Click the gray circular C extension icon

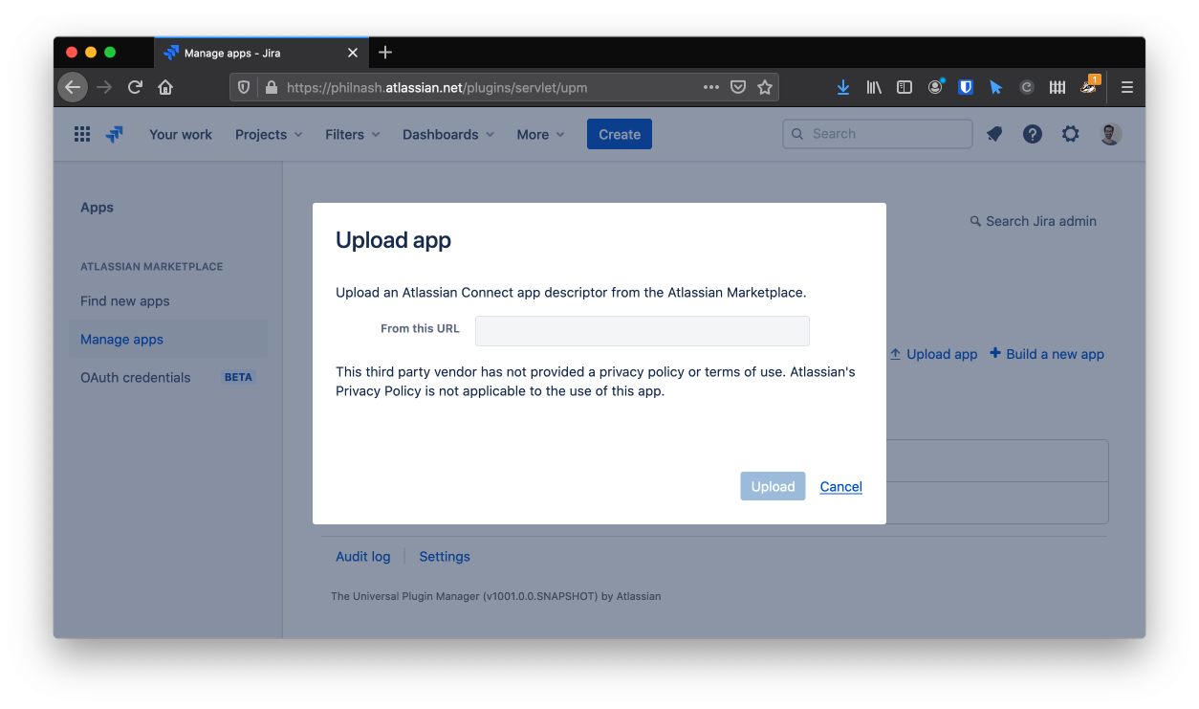point(1027,87)
